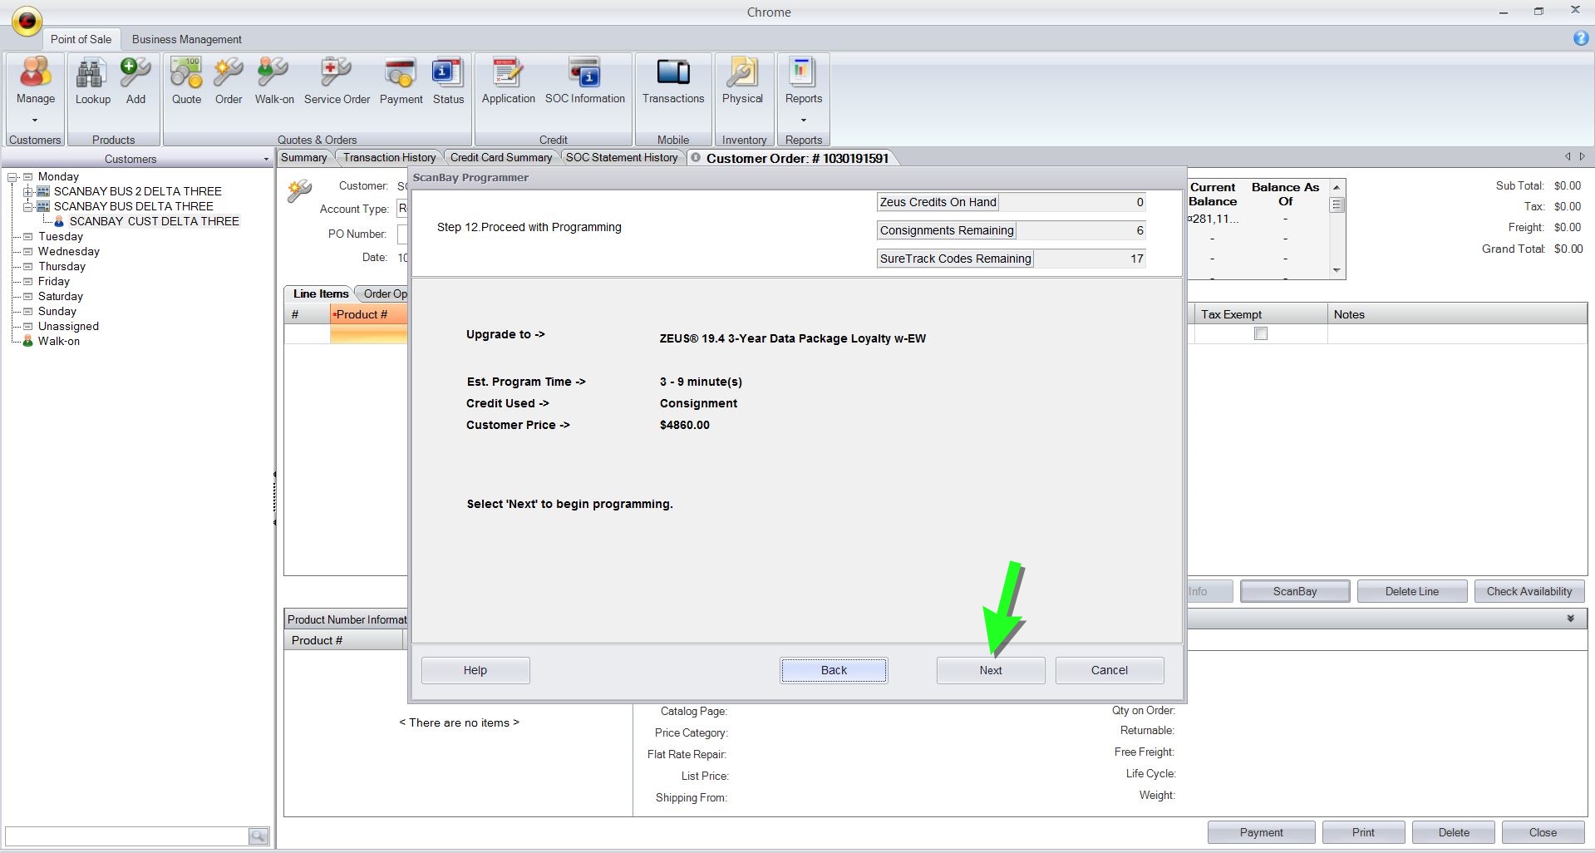The width and height of the screenshot is (1595, 853).
Task: Toggle the Tax Exempt checkbox
Action: pyautogui.click(x=1260, y=333)
